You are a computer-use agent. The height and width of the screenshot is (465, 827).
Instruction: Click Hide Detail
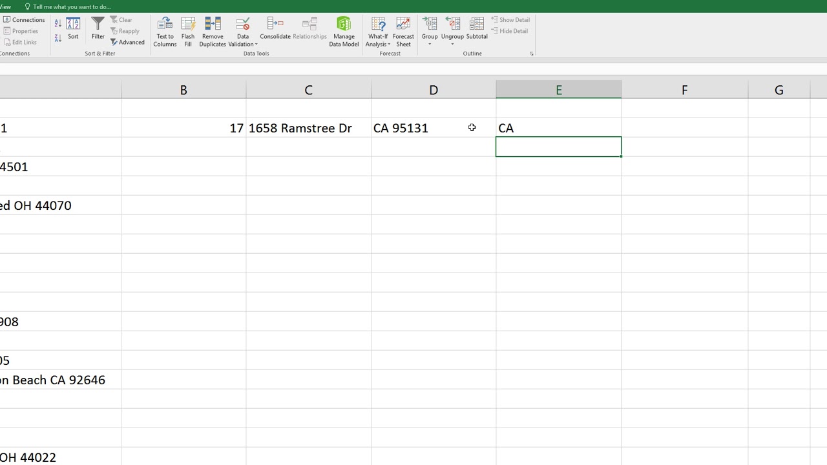(x=509, y=31)
